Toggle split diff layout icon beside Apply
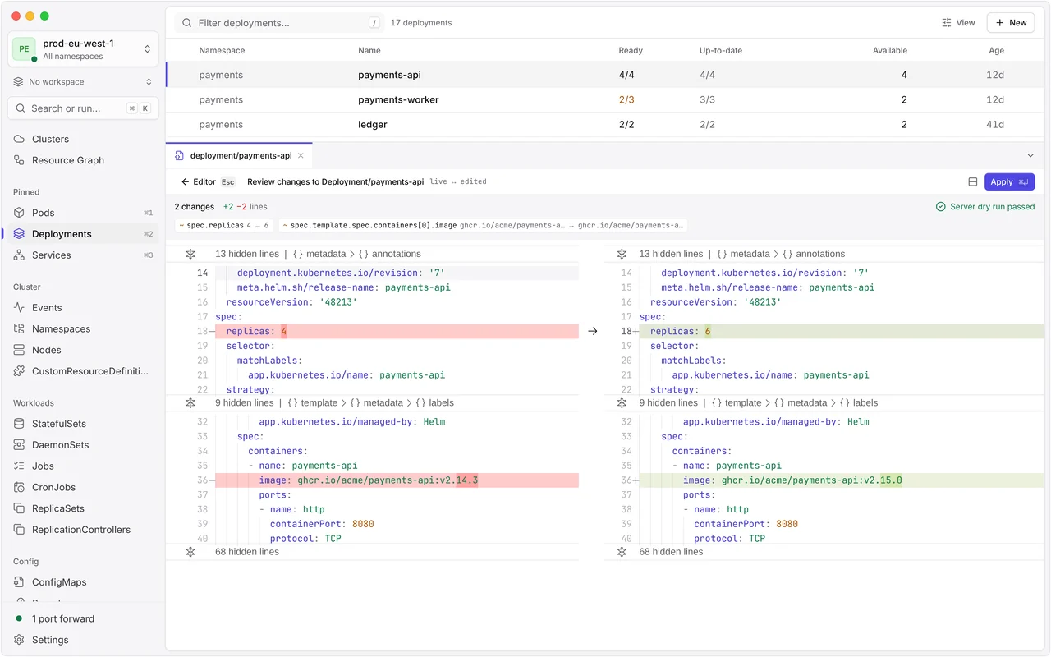 tap(973, 182)
